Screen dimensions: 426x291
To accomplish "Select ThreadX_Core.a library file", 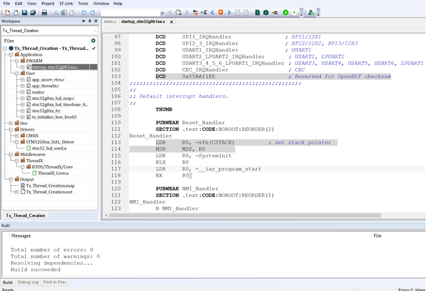I will pos(53,173).
